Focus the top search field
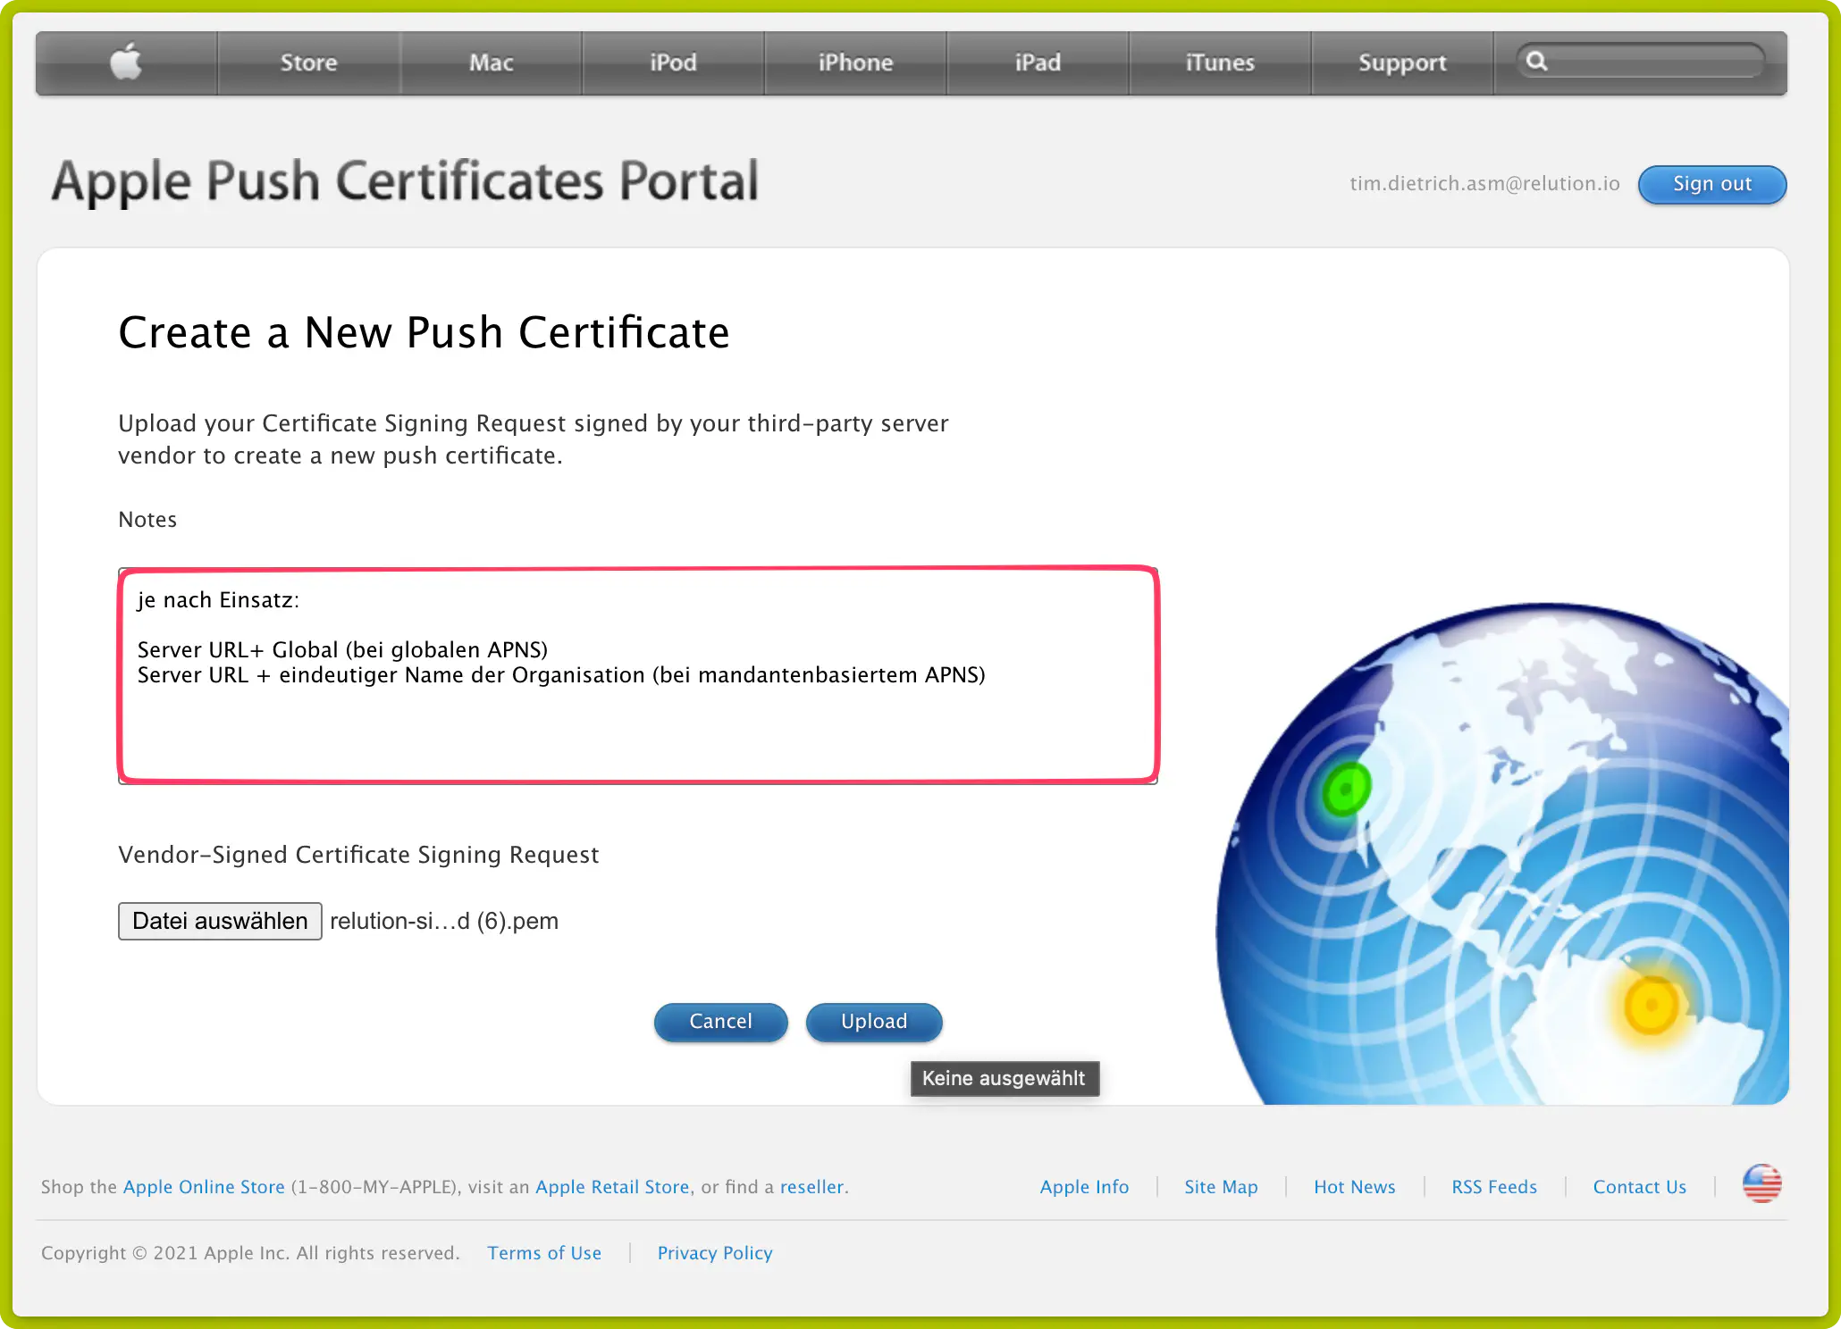The width and height of the screenshot is (1841, 1329). (x=1640, y=62)
